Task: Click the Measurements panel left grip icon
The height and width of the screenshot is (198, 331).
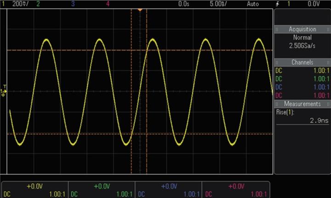Action: tap(277, 104)
